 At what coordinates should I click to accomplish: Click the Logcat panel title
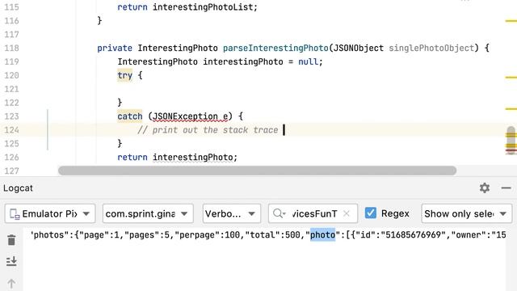[18, 188]
